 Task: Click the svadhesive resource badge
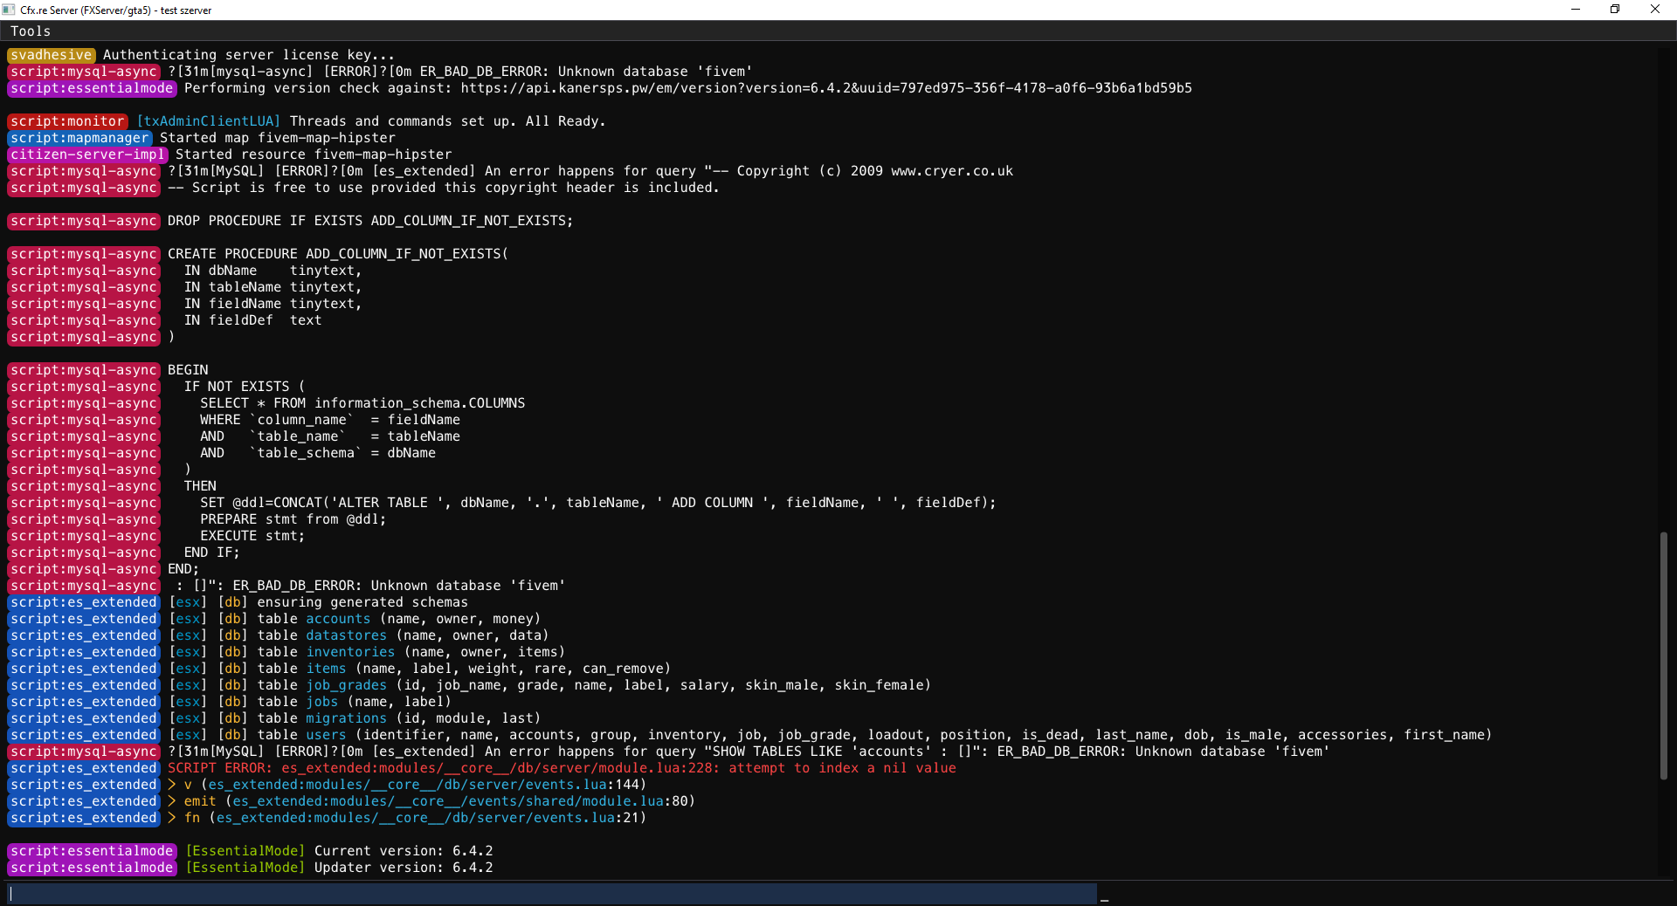point(50,54)
